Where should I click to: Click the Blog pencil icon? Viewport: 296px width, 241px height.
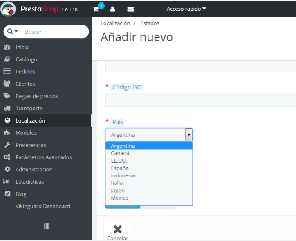pos(7,194)
